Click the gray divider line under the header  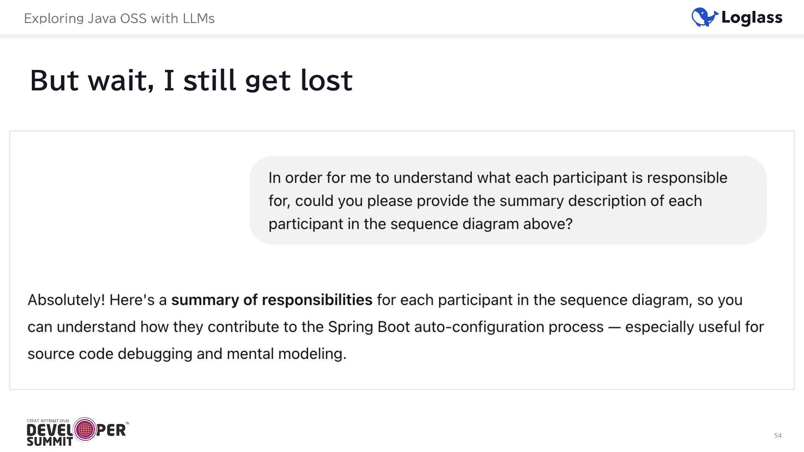pos(402,36)
